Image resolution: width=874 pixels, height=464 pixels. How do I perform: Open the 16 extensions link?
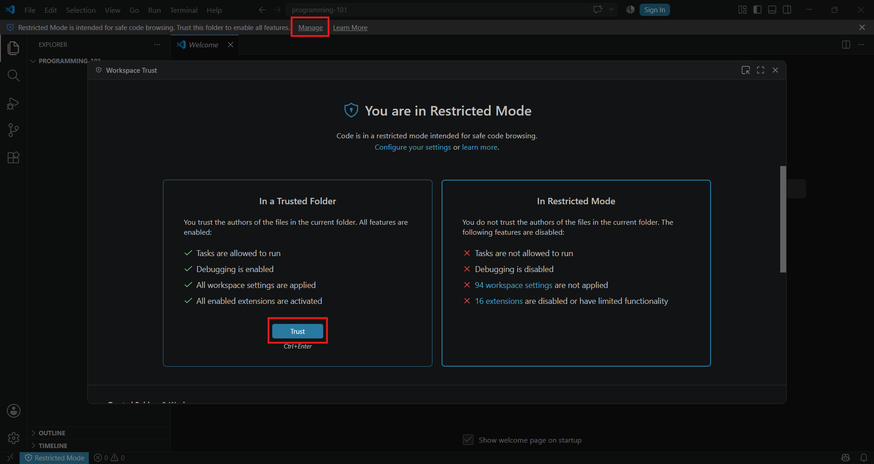tap(499, 301)
